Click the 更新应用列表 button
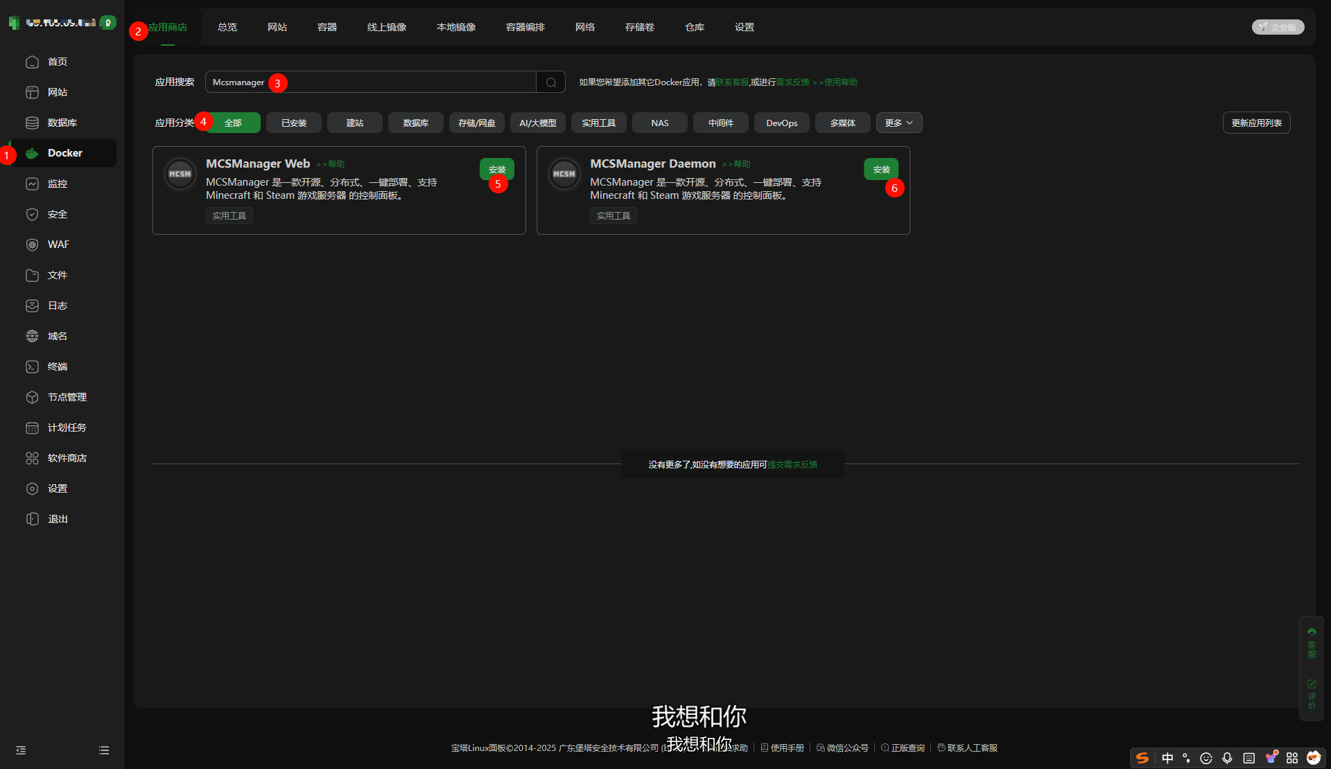This screenshot has height=769, width=1331. click(1255, 123)
